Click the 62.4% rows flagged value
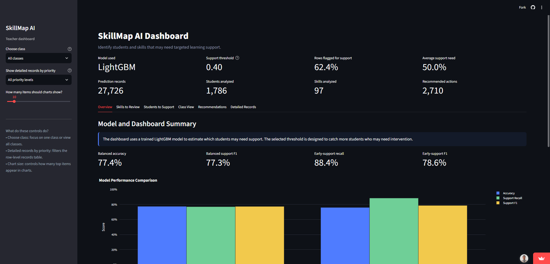The width and height of the screenshot is (550, 264). [x=326, y=67]
